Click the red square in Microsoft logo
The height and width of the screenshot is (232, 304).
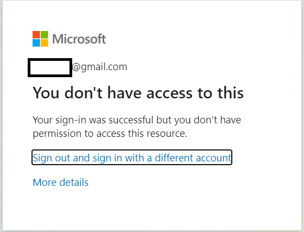[36, 35]
